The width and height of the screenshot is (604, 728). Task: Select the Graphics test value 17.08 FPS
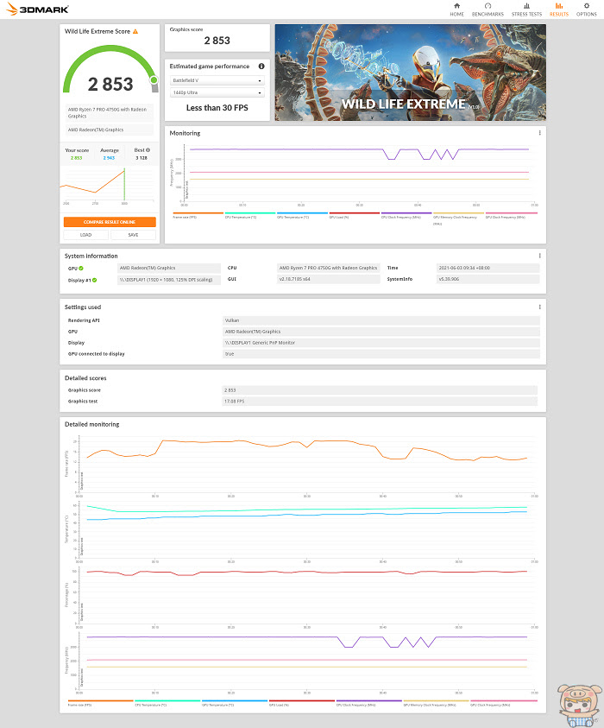(x=380, y=402)
